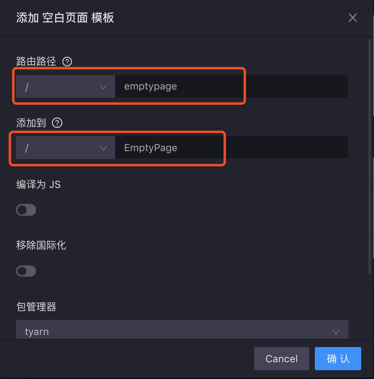This screenshot has height=379, width=374.
Task: Click the knob of the 移除国际化 switch
Action: (x=22, y=271)
